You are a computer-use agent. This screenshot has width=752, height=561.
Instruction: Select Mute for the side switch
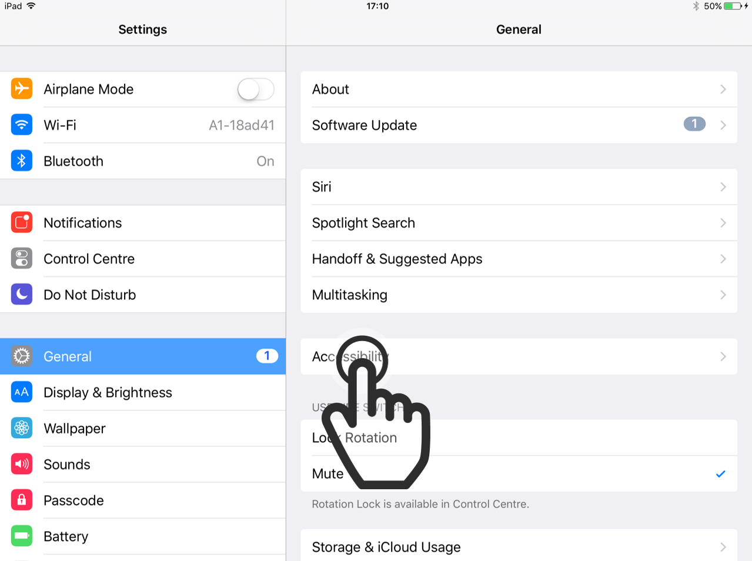click(x=519, y=474)
